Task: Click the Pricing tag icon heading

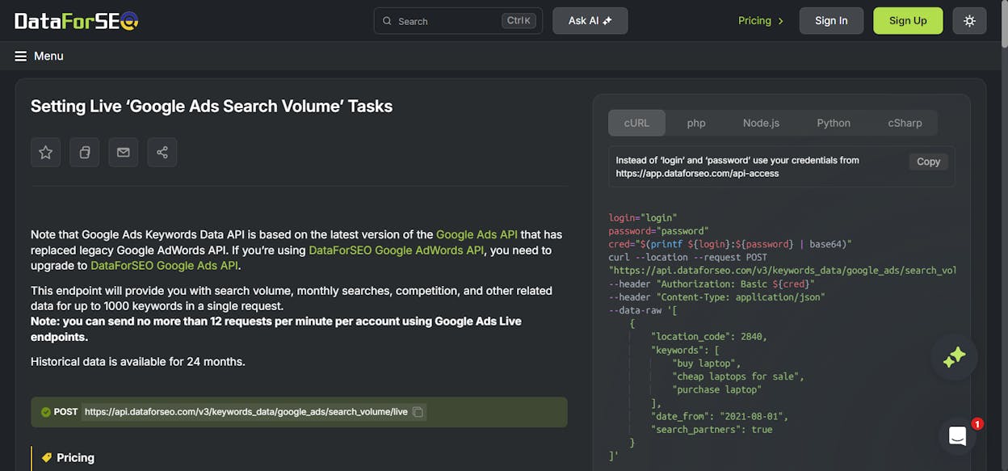Action: point(47,457)
